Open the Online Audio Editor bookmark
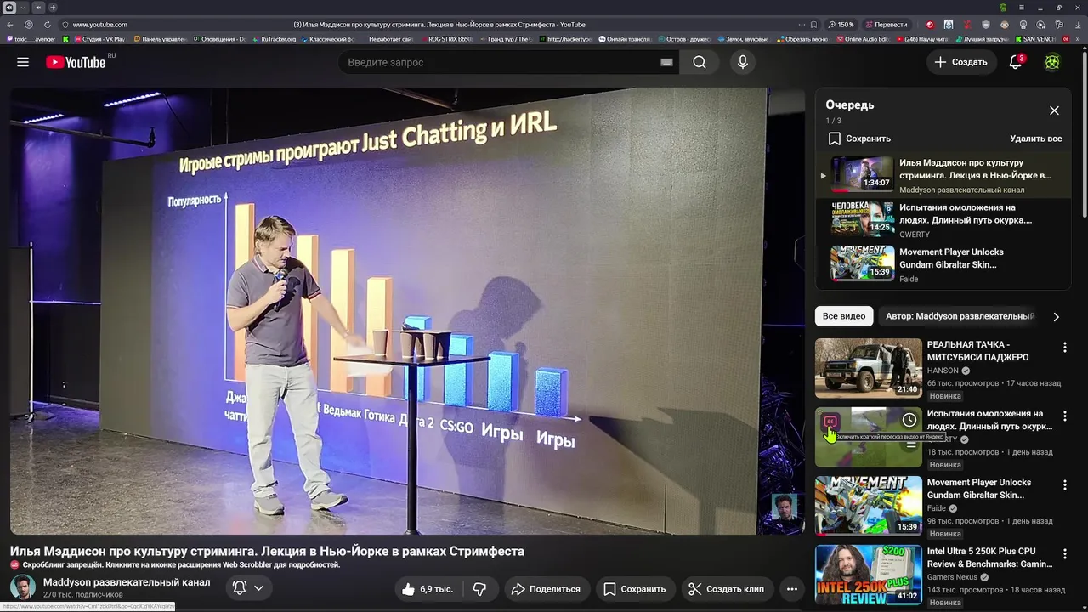 862,39
